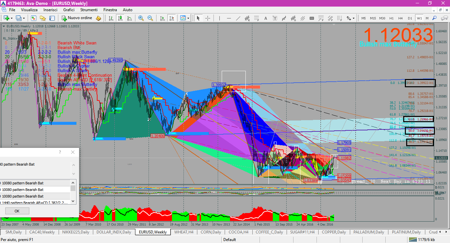Select the Fibonacci retracement tool
The height and width of the screenshot is (243, 450).
tap(257, 18)
